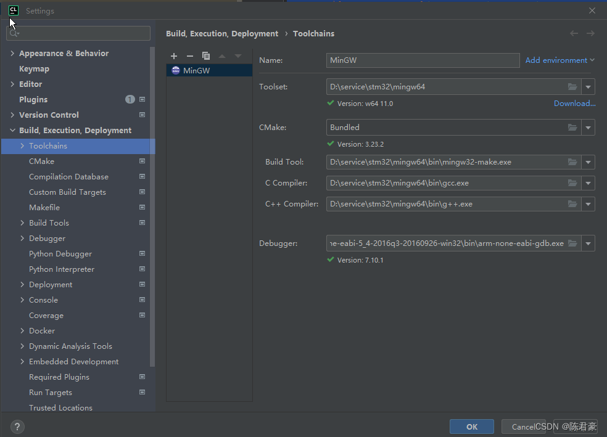
Task: Click the settings tree scrollbar
Action: click(152, 207)
